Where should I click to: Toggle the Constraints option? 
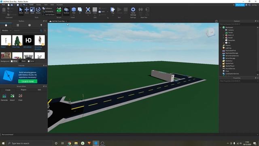coord(48,11)
